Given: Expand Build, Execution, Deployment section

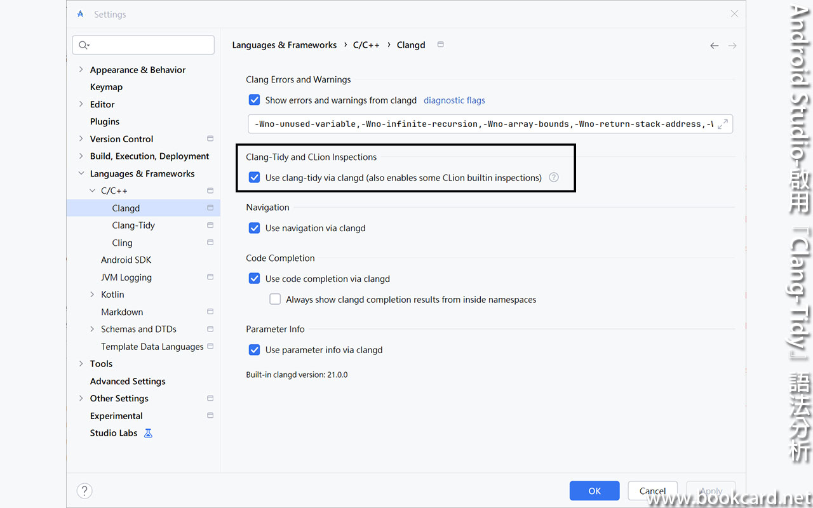Looking at the screenshot, I should pos(81,156).
